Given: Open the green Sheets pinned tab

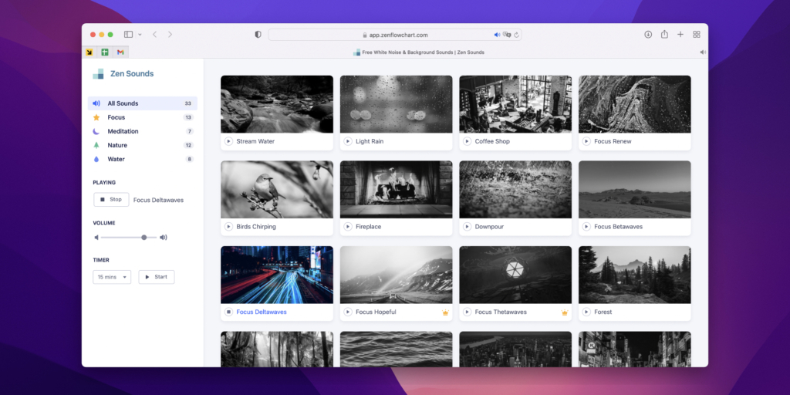Looking at the screenshot, I should [x=105, y=52].
